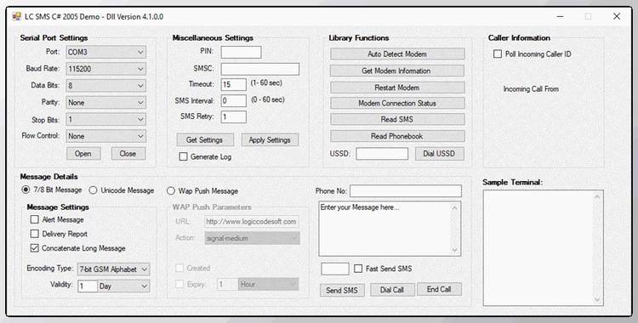Click the Validity number field
This screenshot has width=638, height=323.
(88, 286)
